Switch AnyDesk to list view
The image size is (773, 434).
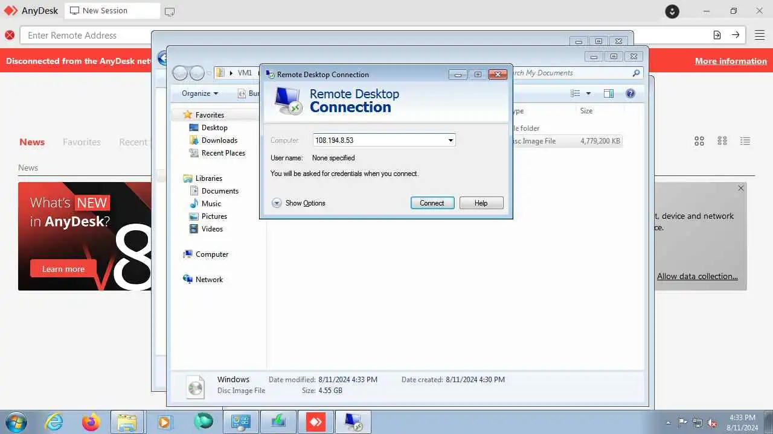point(745,141)
